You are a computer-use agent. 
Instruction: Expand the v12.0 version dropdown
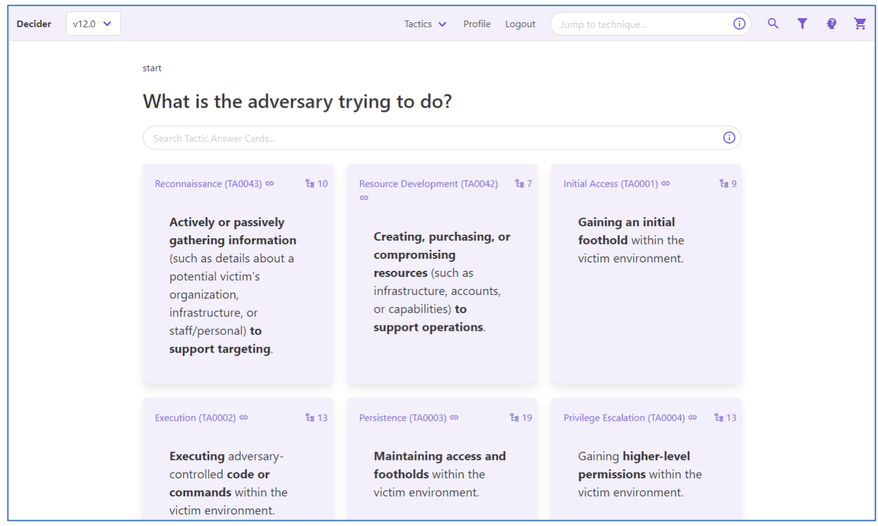click(93, 24)
